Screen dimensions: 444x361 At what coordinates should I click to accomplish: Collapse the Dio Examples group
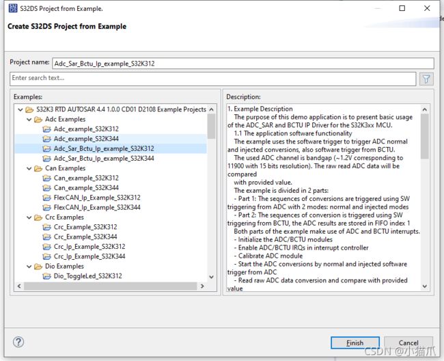[x=29, y=267]
